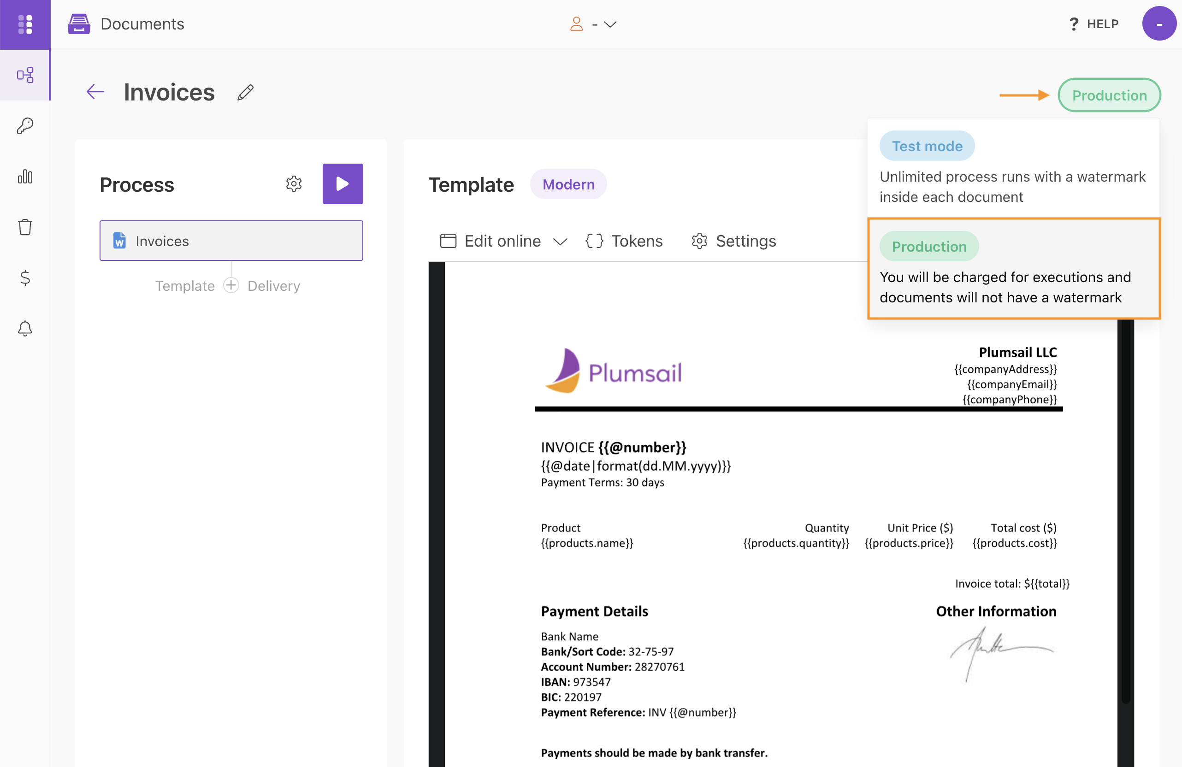Image resolution: width=1182 pixels, height=767 pixels.
Task: Open Process settings gear icon
Action: point(294,183)
